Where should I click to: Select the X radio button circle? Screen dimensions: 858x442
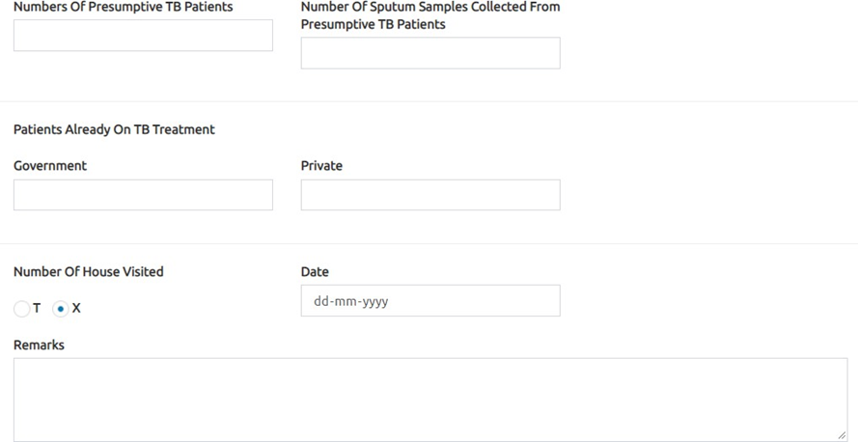(x=60, y=309)
